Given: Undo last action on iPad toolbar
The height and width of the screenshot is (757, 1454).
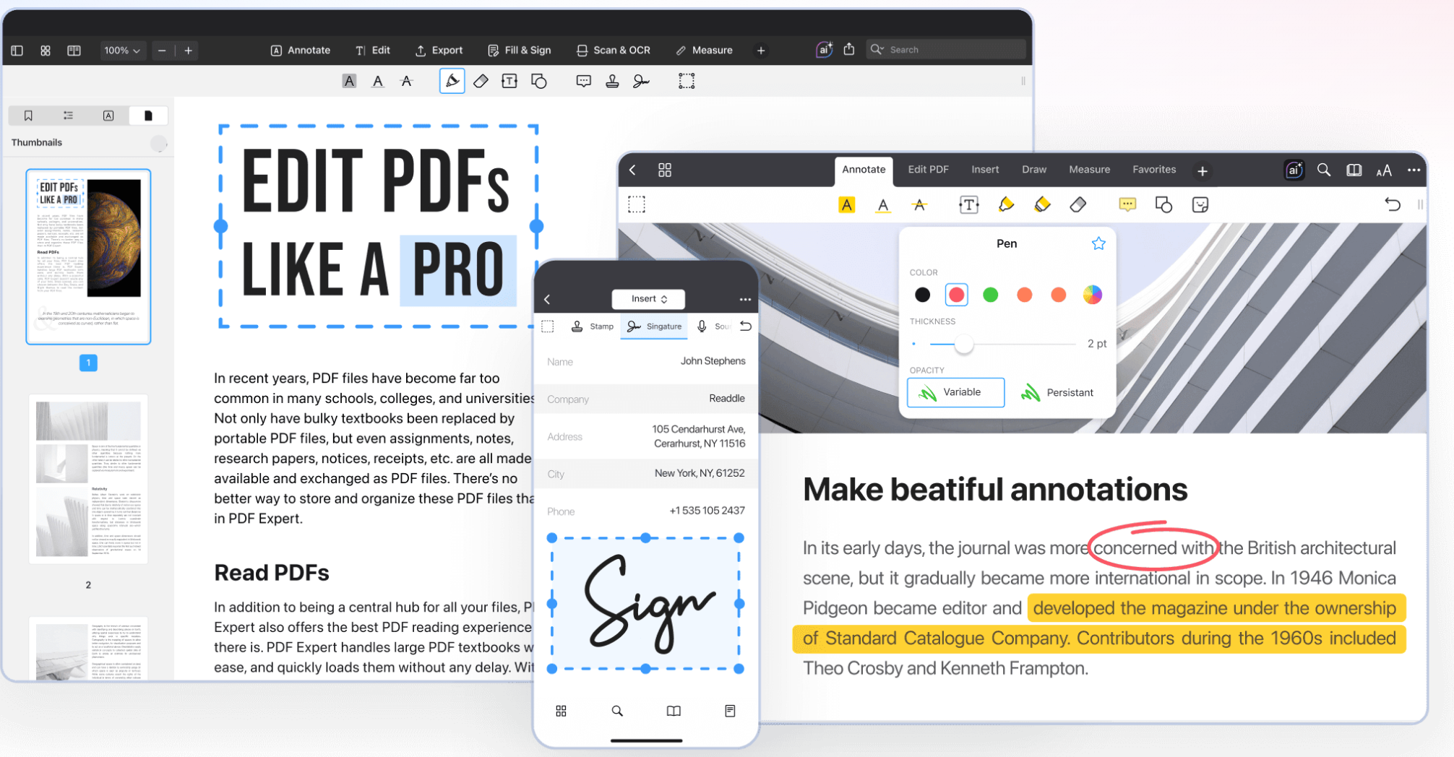Looking at the screenshot, I should (x=1393, y=204).
